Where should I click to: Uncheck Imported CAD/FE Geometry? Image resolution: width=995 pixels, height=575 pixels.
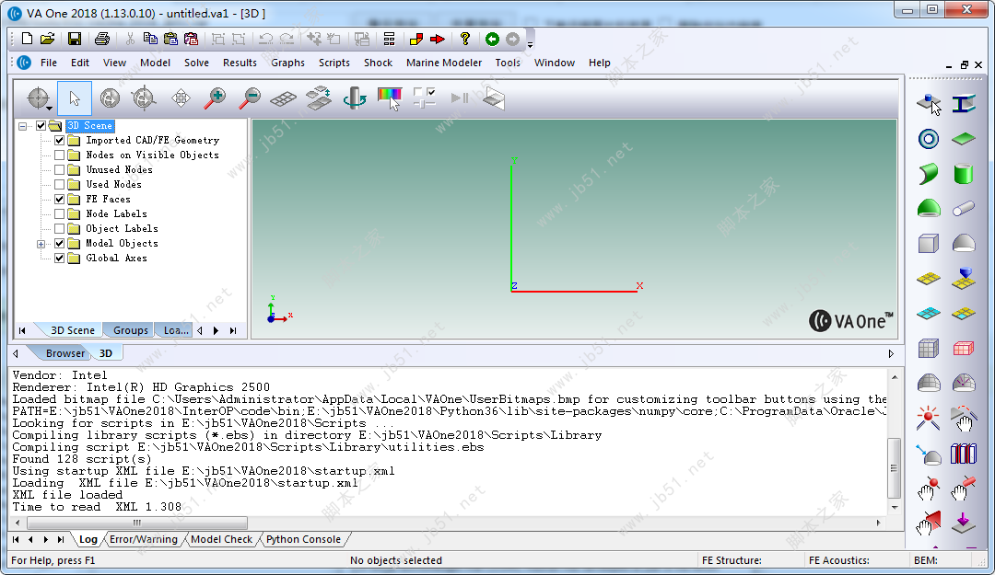[59, 140]
